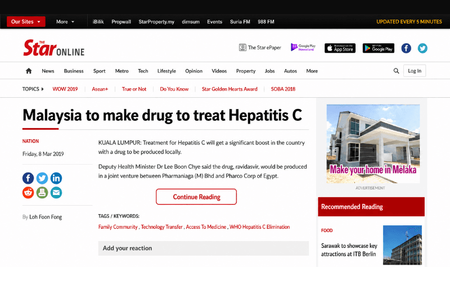Open Access To Medicine tag
Viewport: 450px width, 281px height.
(x=206, y=227)
